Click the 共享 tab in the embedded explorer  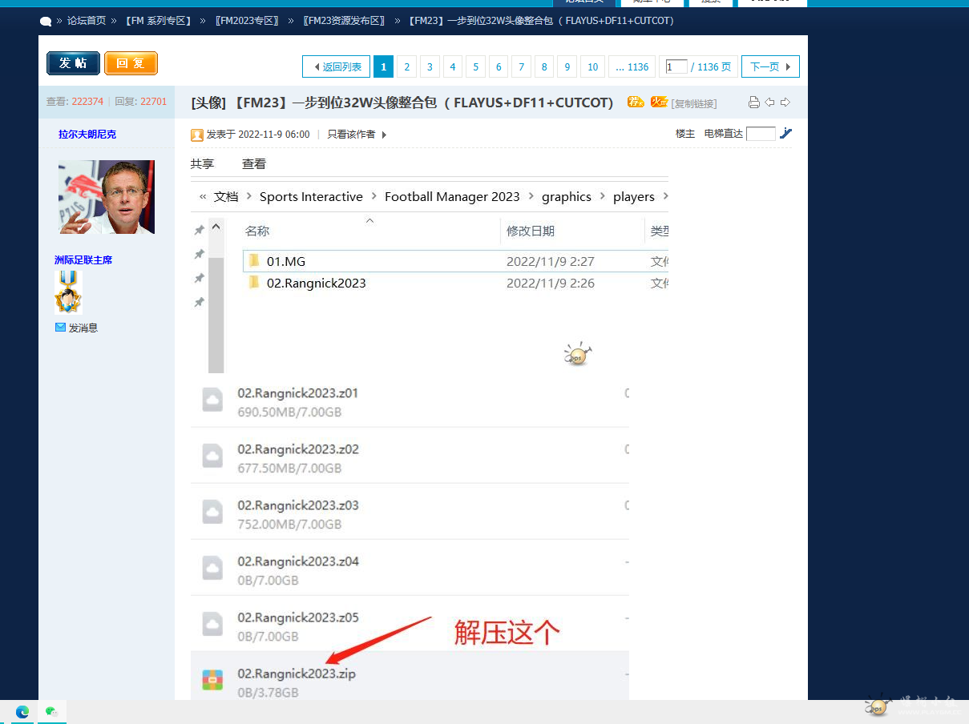pyautogui.click(x=202, y=163)
